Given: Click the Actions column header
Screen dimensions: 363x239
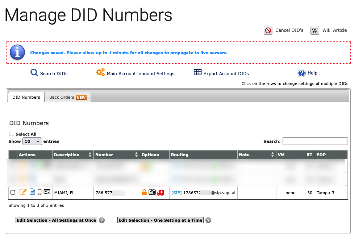Looking at the screenshot, I should point(35,155).
